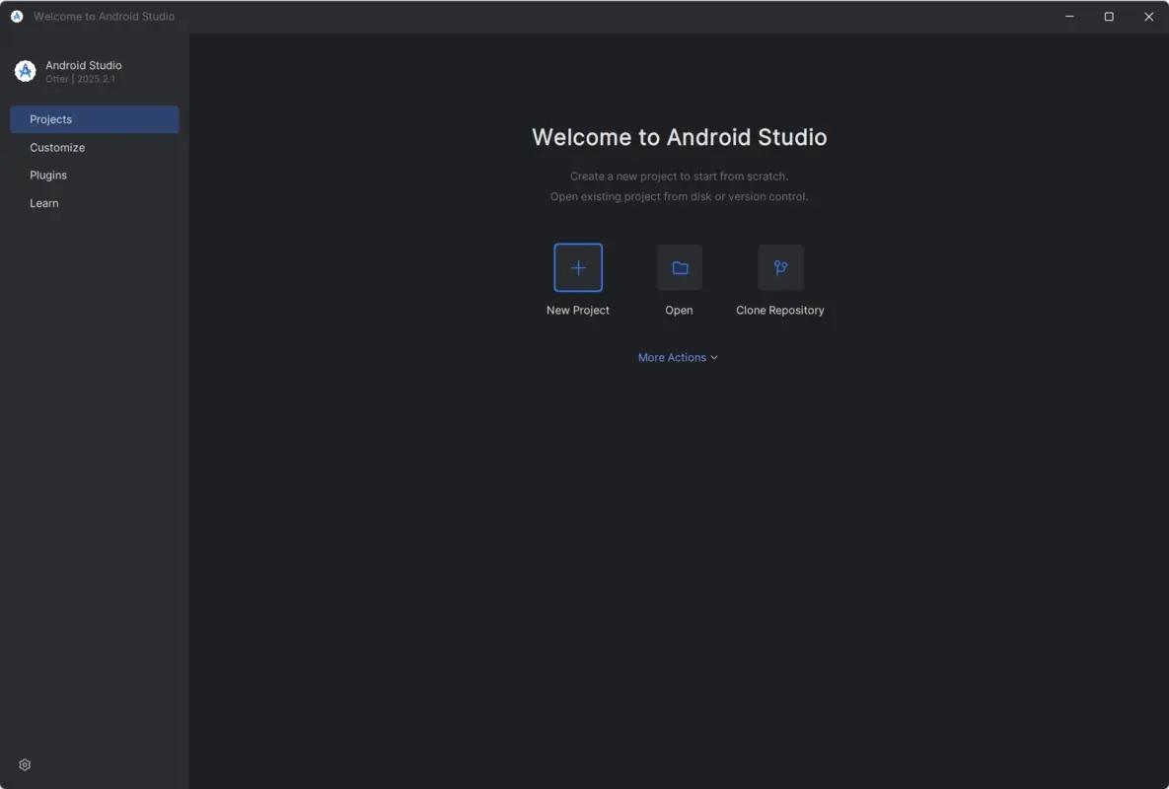The image size is (1169, 789).
Task: Click the Android Studio logo avatar in sidebar
Action: (x=25, y=70)
